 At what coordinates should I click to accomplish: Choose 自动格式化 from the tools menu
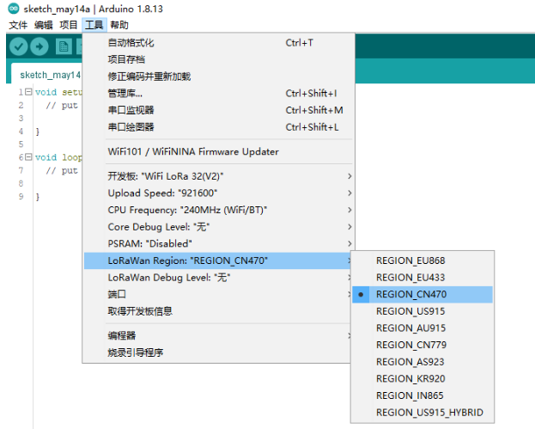pos(219,43)
